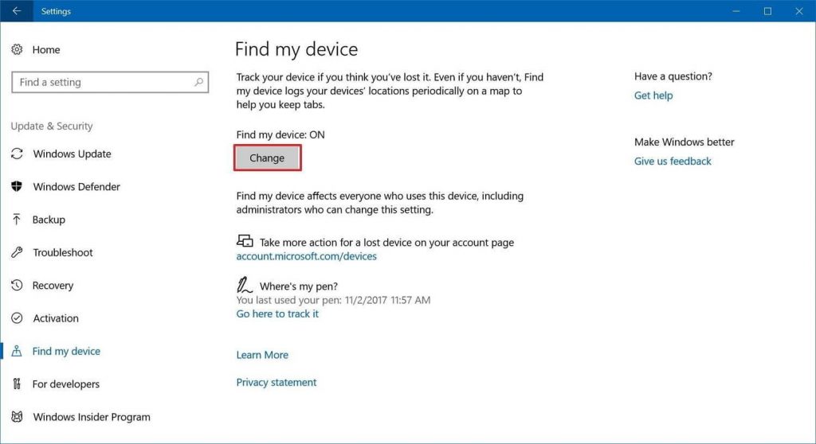Screen dimensions: 816x444
Task: Open the Learn More link
Action: (x=262, y=355)
